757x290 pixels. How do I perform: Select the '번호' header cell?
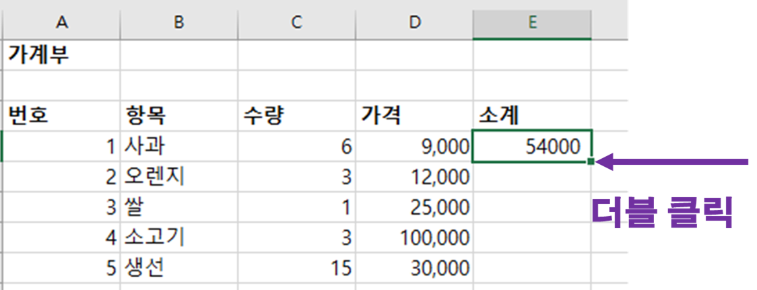tap(61, 116)
